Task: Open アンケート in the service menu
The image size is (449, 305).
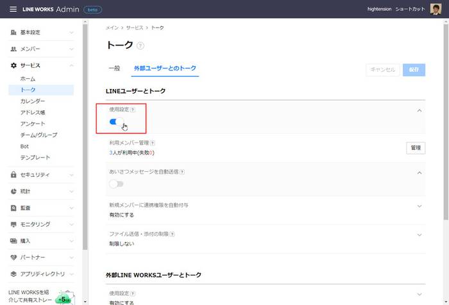Action: 33,124
